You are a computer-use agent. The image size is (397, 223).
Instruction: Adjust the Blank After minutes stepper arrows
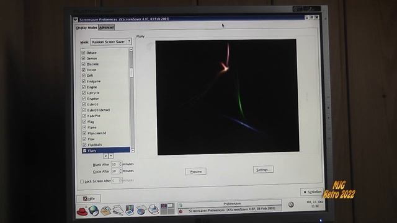(x=120, y=164)
